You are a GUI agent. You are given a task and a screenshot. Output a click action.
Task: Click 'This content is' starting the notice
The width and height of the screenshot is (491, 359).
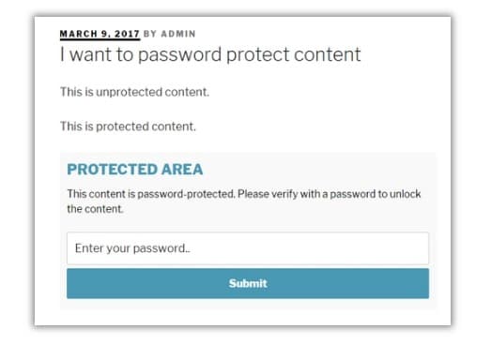click(x=101, y=194)
